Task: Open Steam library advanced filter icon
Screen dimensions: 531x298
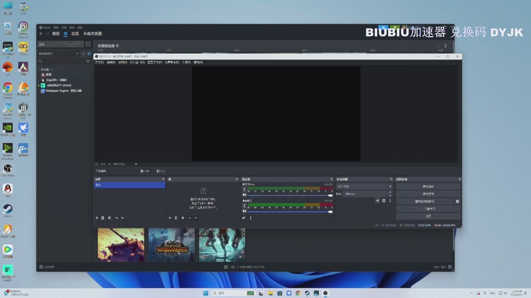Action: (x=88, y=62)
